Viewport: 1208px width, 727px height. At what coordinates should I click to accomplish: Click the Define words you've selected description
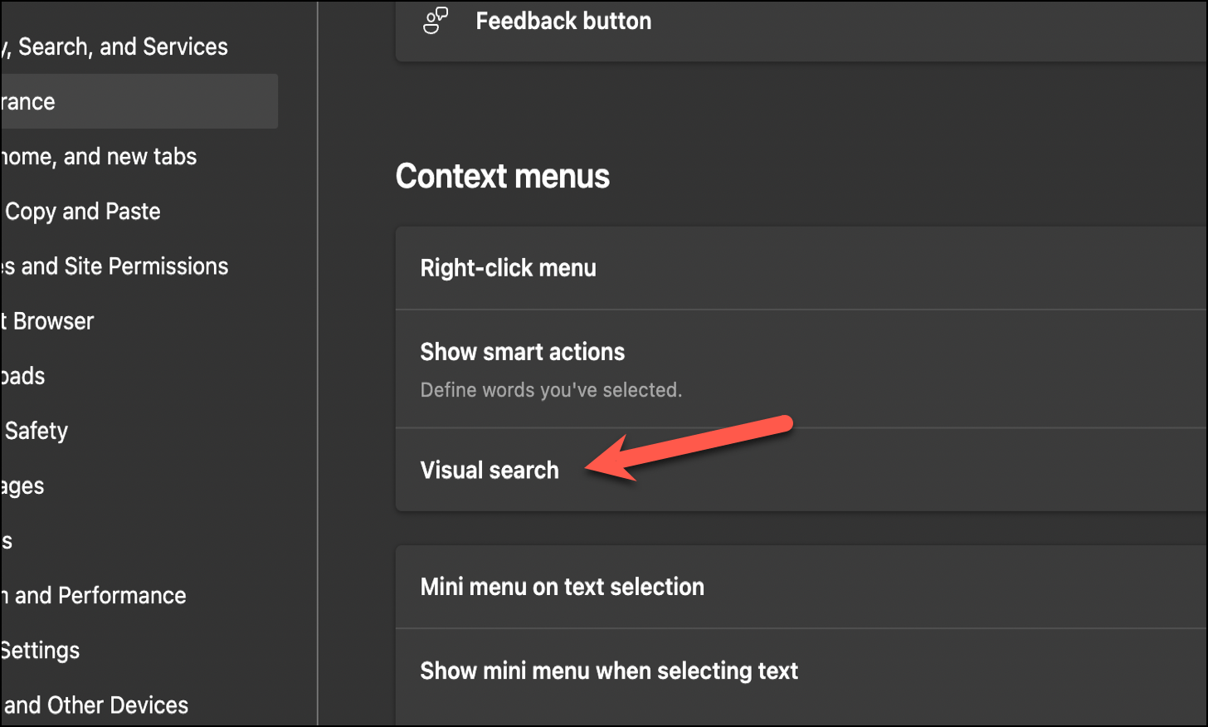click(549, 389)
